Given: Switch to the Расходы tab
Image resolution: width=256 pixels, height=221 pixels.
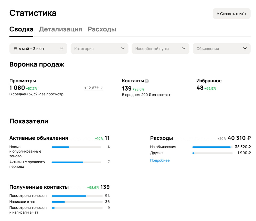Looking at the screenshot, I should (102, 29).
